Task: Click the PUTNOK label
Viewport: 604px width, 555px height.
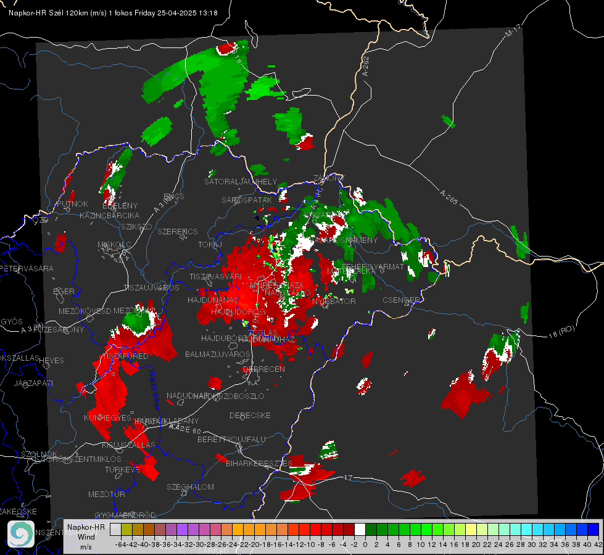Action: (x=72, y=203)
